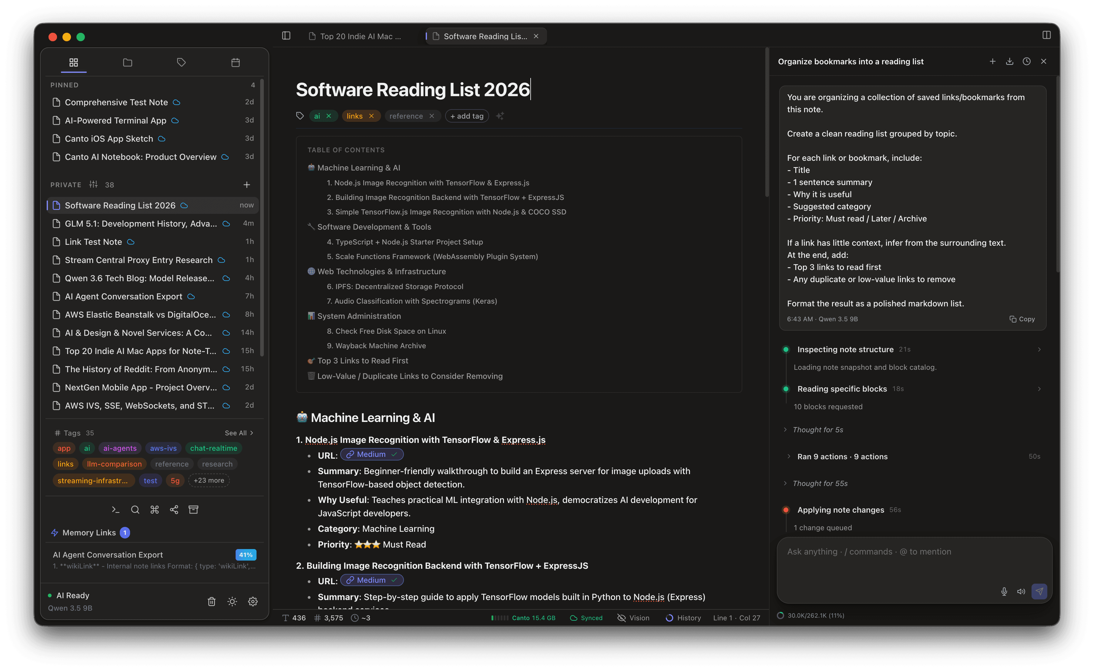Filter by the llm-comparison tag
Screen dimensions: 1094x671
pos(114,464)
